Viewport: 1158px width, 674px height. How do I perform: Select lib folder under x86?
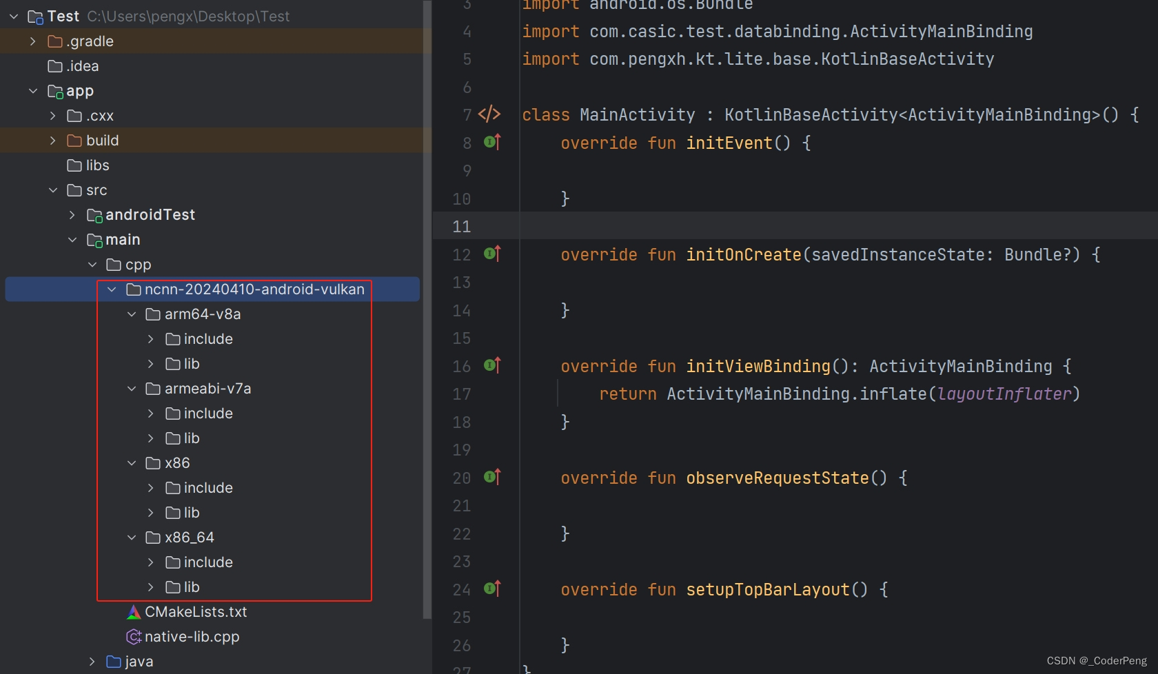click(x=192, y=513)
